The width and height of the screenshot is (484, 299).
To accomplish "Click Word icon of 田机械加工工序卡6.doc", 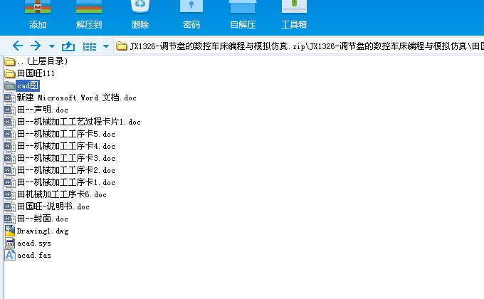I will (x=9, y=194).
